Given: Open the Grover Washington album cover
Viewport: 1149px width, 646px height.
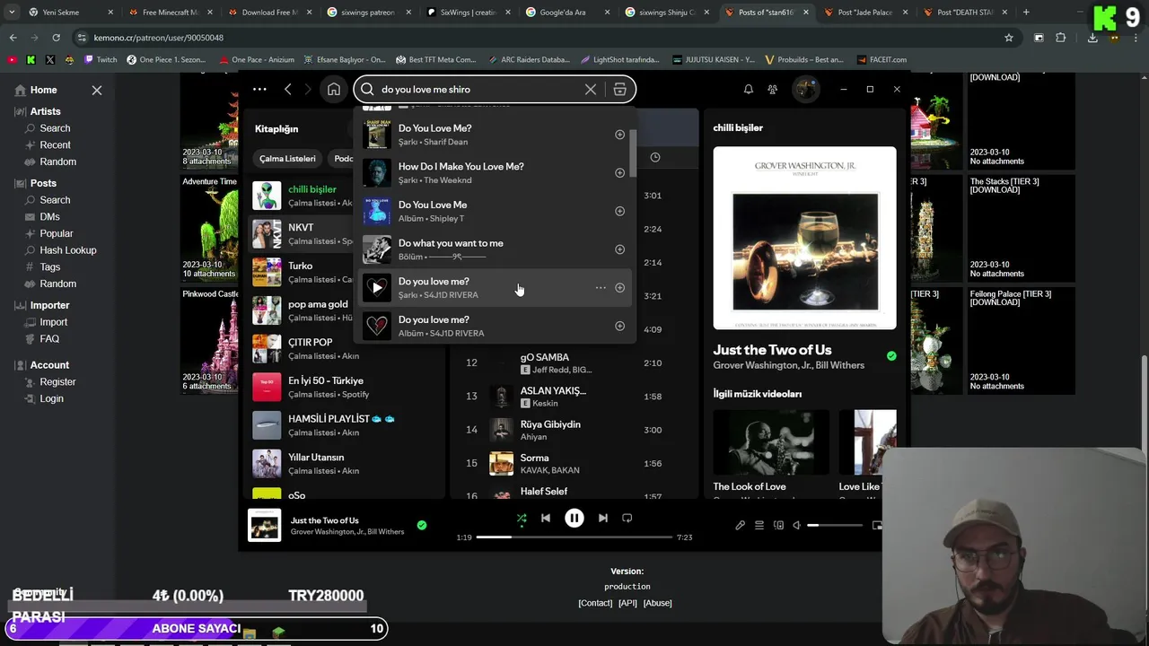Looking at the screenshot, I should 804,238.
